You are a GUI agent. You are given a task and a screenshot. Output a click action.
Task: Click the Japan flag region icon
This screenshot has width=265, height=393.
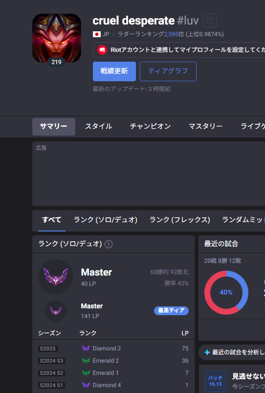(97, 34)
